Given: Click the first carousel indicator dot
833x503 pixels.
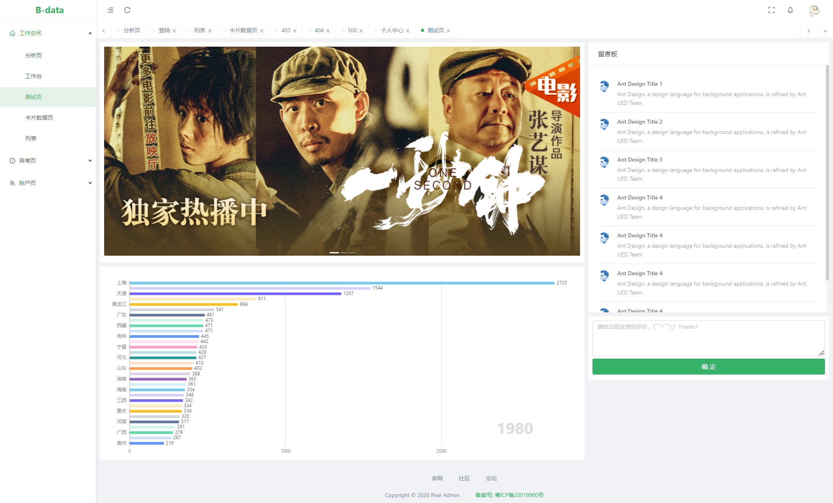Looking at the screenshot, I should tap(334, 252).
